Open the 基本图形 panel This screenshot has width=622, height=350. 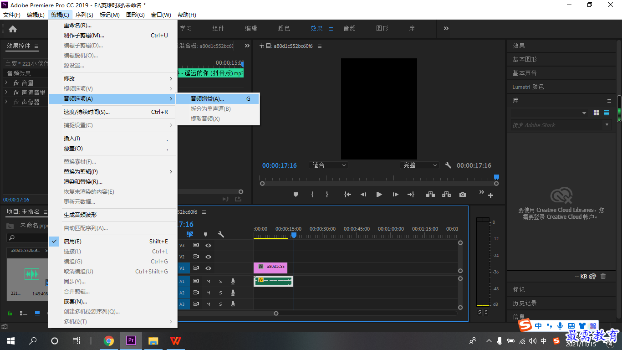[x=525, y=59]
